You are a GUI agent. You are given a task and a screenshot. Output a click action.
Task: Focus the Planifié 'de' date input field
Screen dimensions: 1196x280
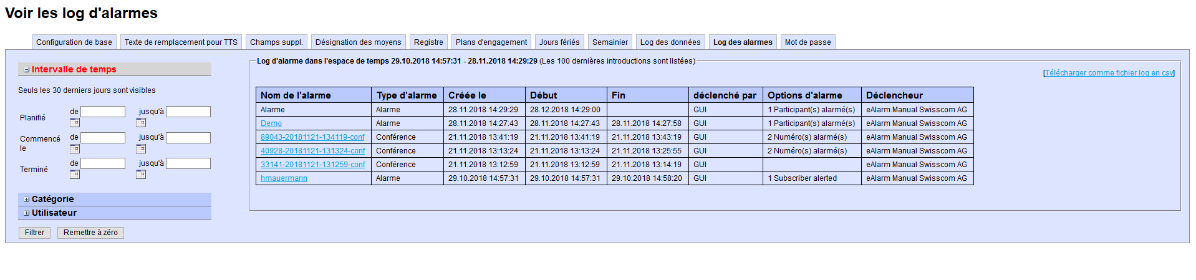pos(103,112)
